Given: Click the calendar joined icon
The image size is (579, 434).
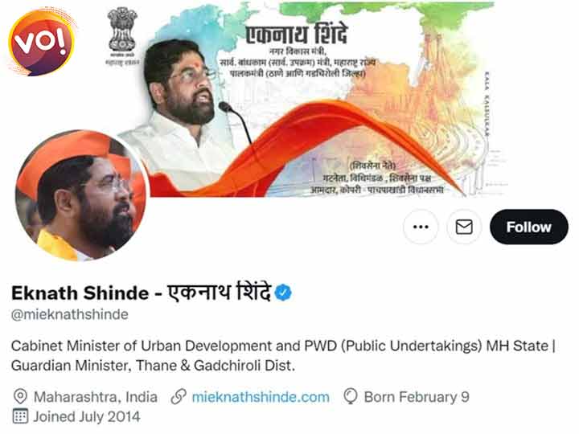Looking at the screenshot, I should click(x=20, y=416).
